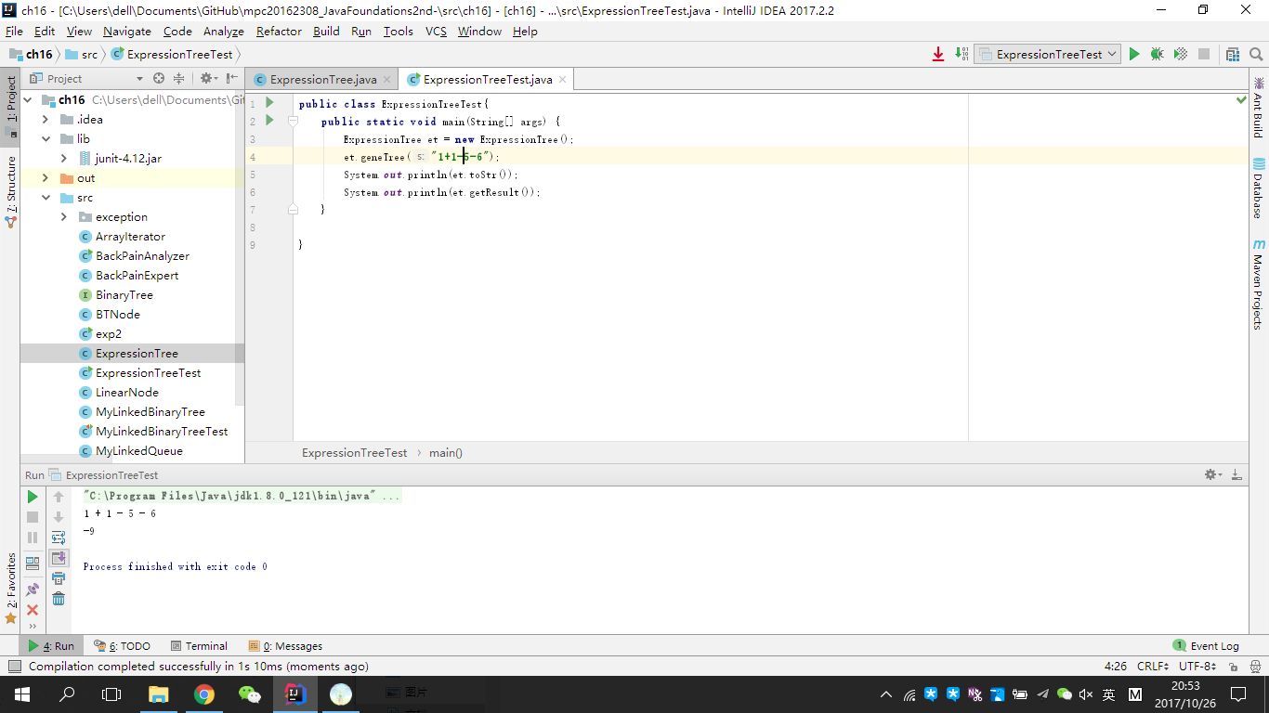This screenshot has width=1269, height=713.
Task: Open Hector inspection icon in status bar
Action: click(1256, 666)
